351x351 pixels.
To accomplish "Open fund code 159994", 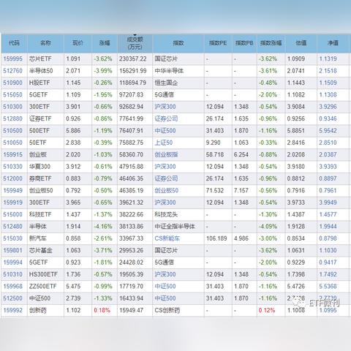I will point(12,263).
